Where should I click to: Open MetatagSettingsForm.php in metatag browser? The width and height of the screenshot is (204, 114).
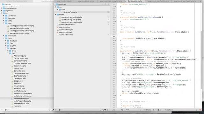19,33
